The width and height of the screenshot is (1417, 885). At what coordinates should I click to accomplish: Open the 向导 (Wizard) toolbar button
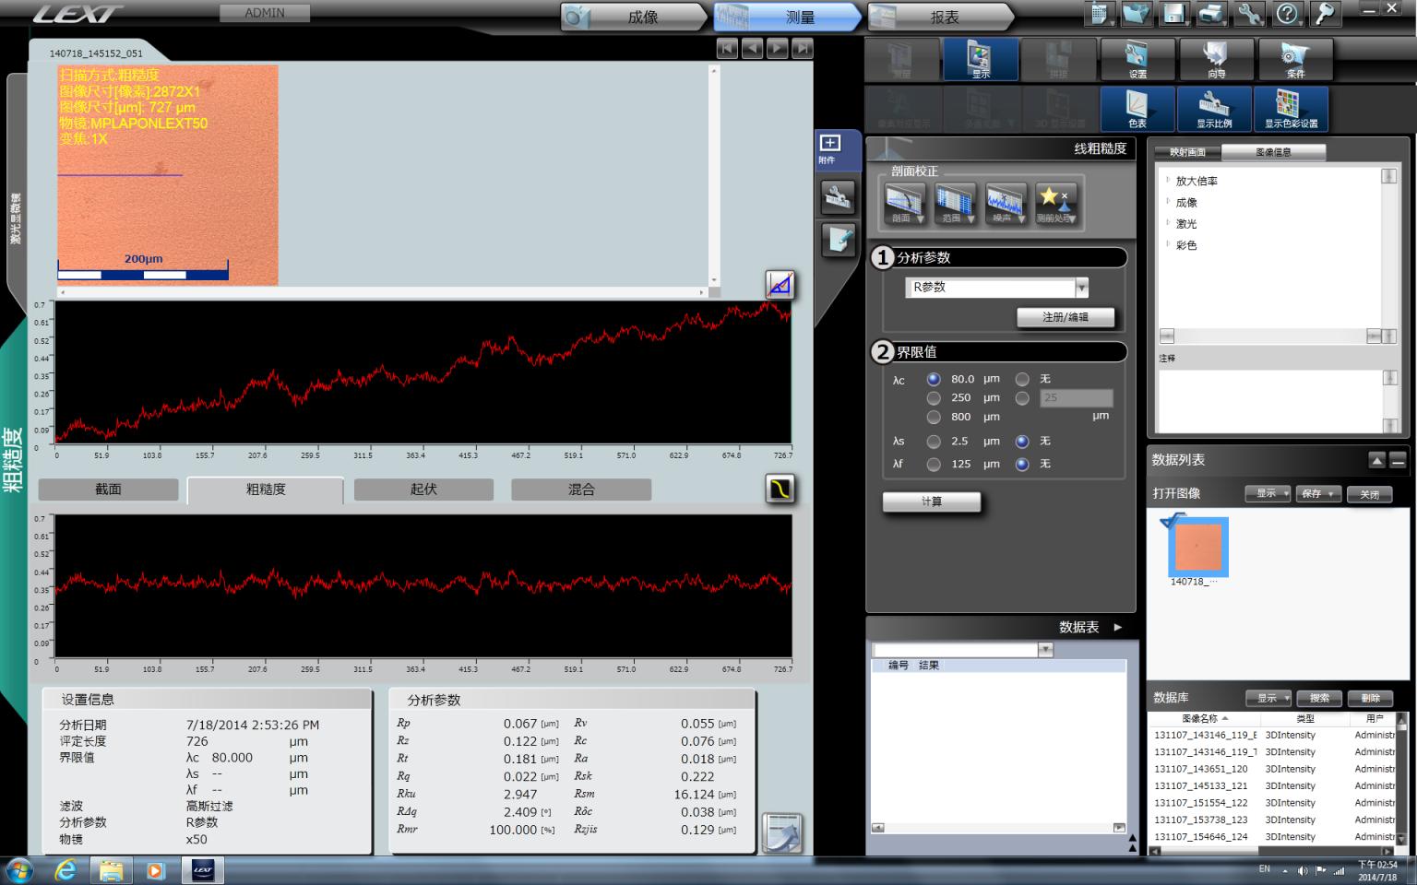[1216, 60]
